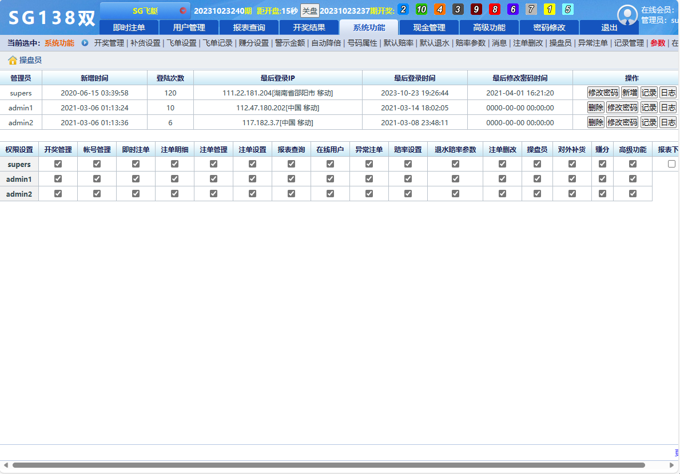Click admin1 creation time 2021-03-06 01:13:24
The image size is (680, 474).
94,107
